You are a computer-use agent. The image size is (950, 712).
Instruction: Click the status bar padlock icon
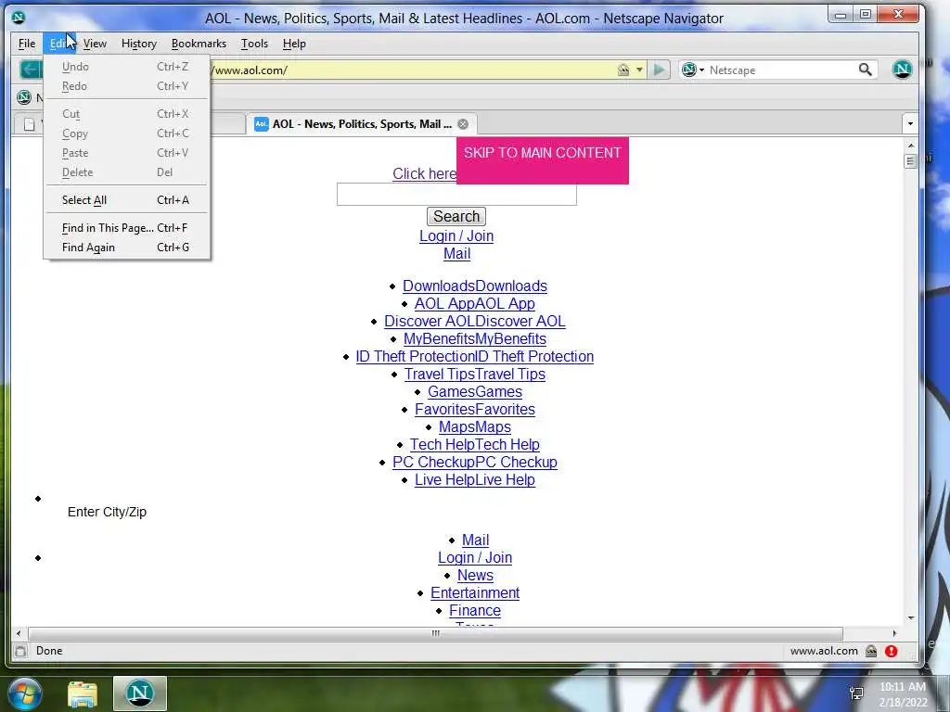[871, 651]
